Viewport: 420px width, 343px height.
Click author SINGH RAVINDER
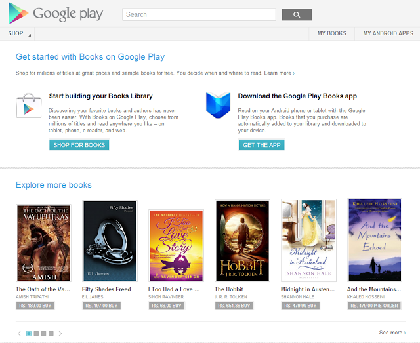click(x=166, y=297)
